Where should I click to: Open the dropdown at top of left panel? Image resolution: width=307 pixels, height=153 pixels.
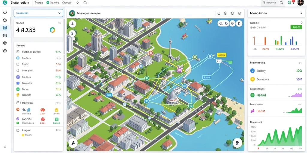coord(38,13)
